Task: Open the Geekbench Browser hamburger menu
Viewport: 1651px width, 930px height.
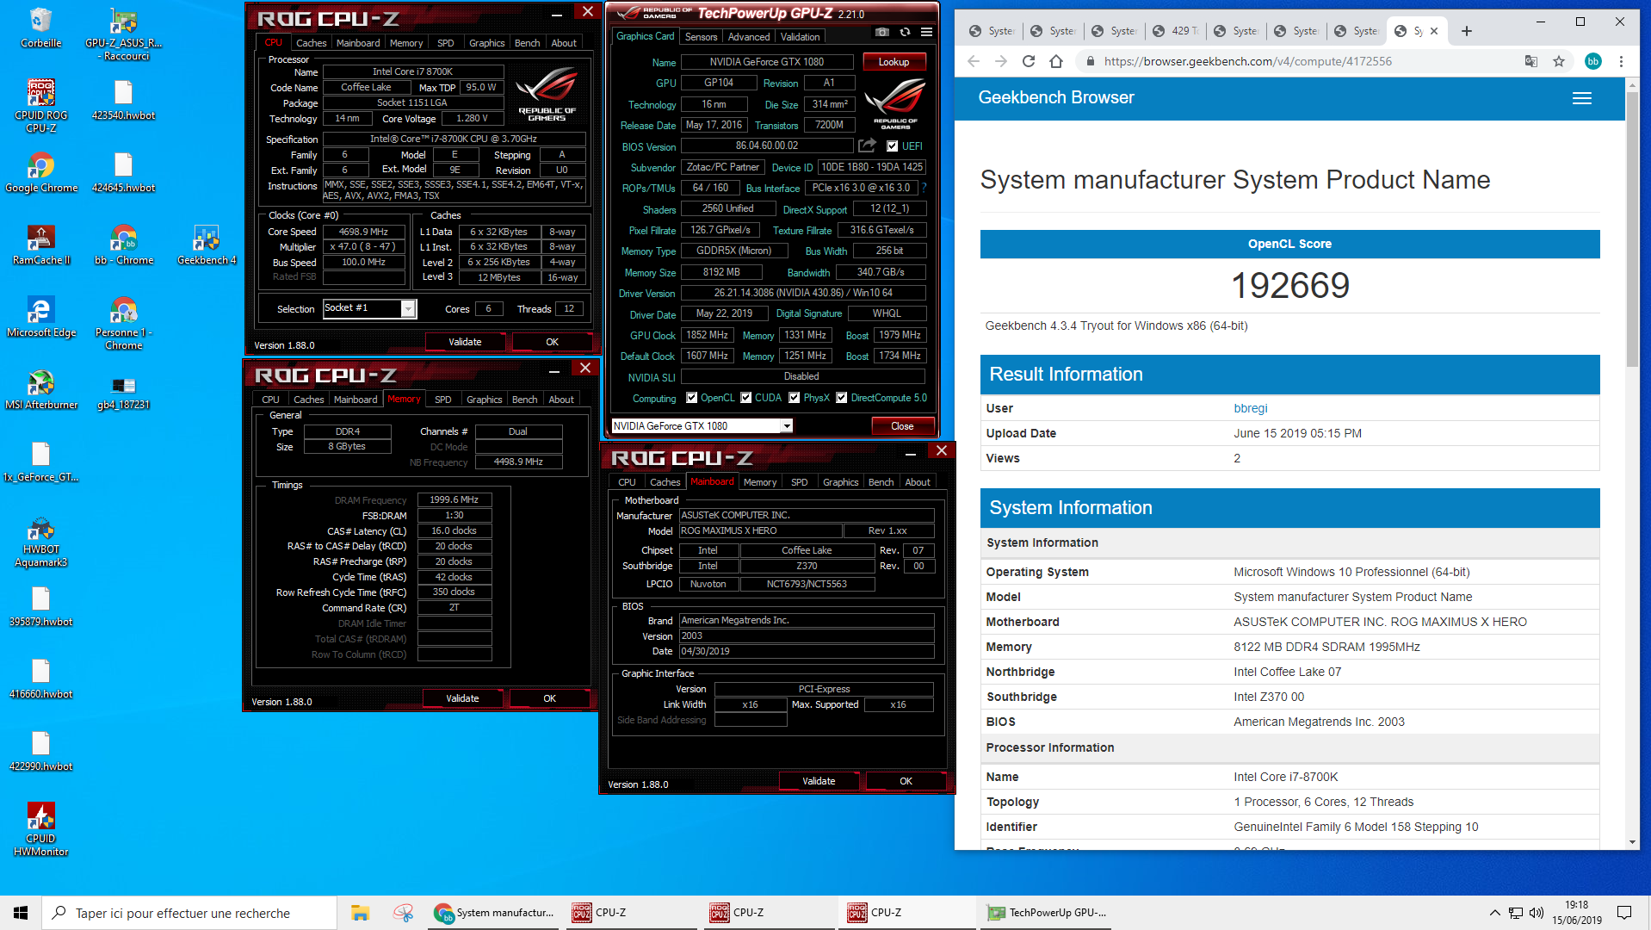Action: (1581, 98)
